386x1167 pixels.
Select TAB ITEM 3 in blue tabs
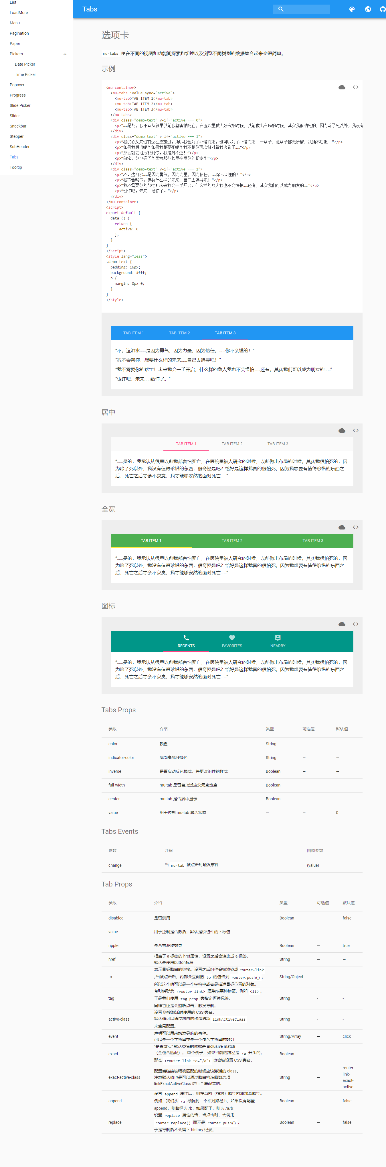[225, 333]
